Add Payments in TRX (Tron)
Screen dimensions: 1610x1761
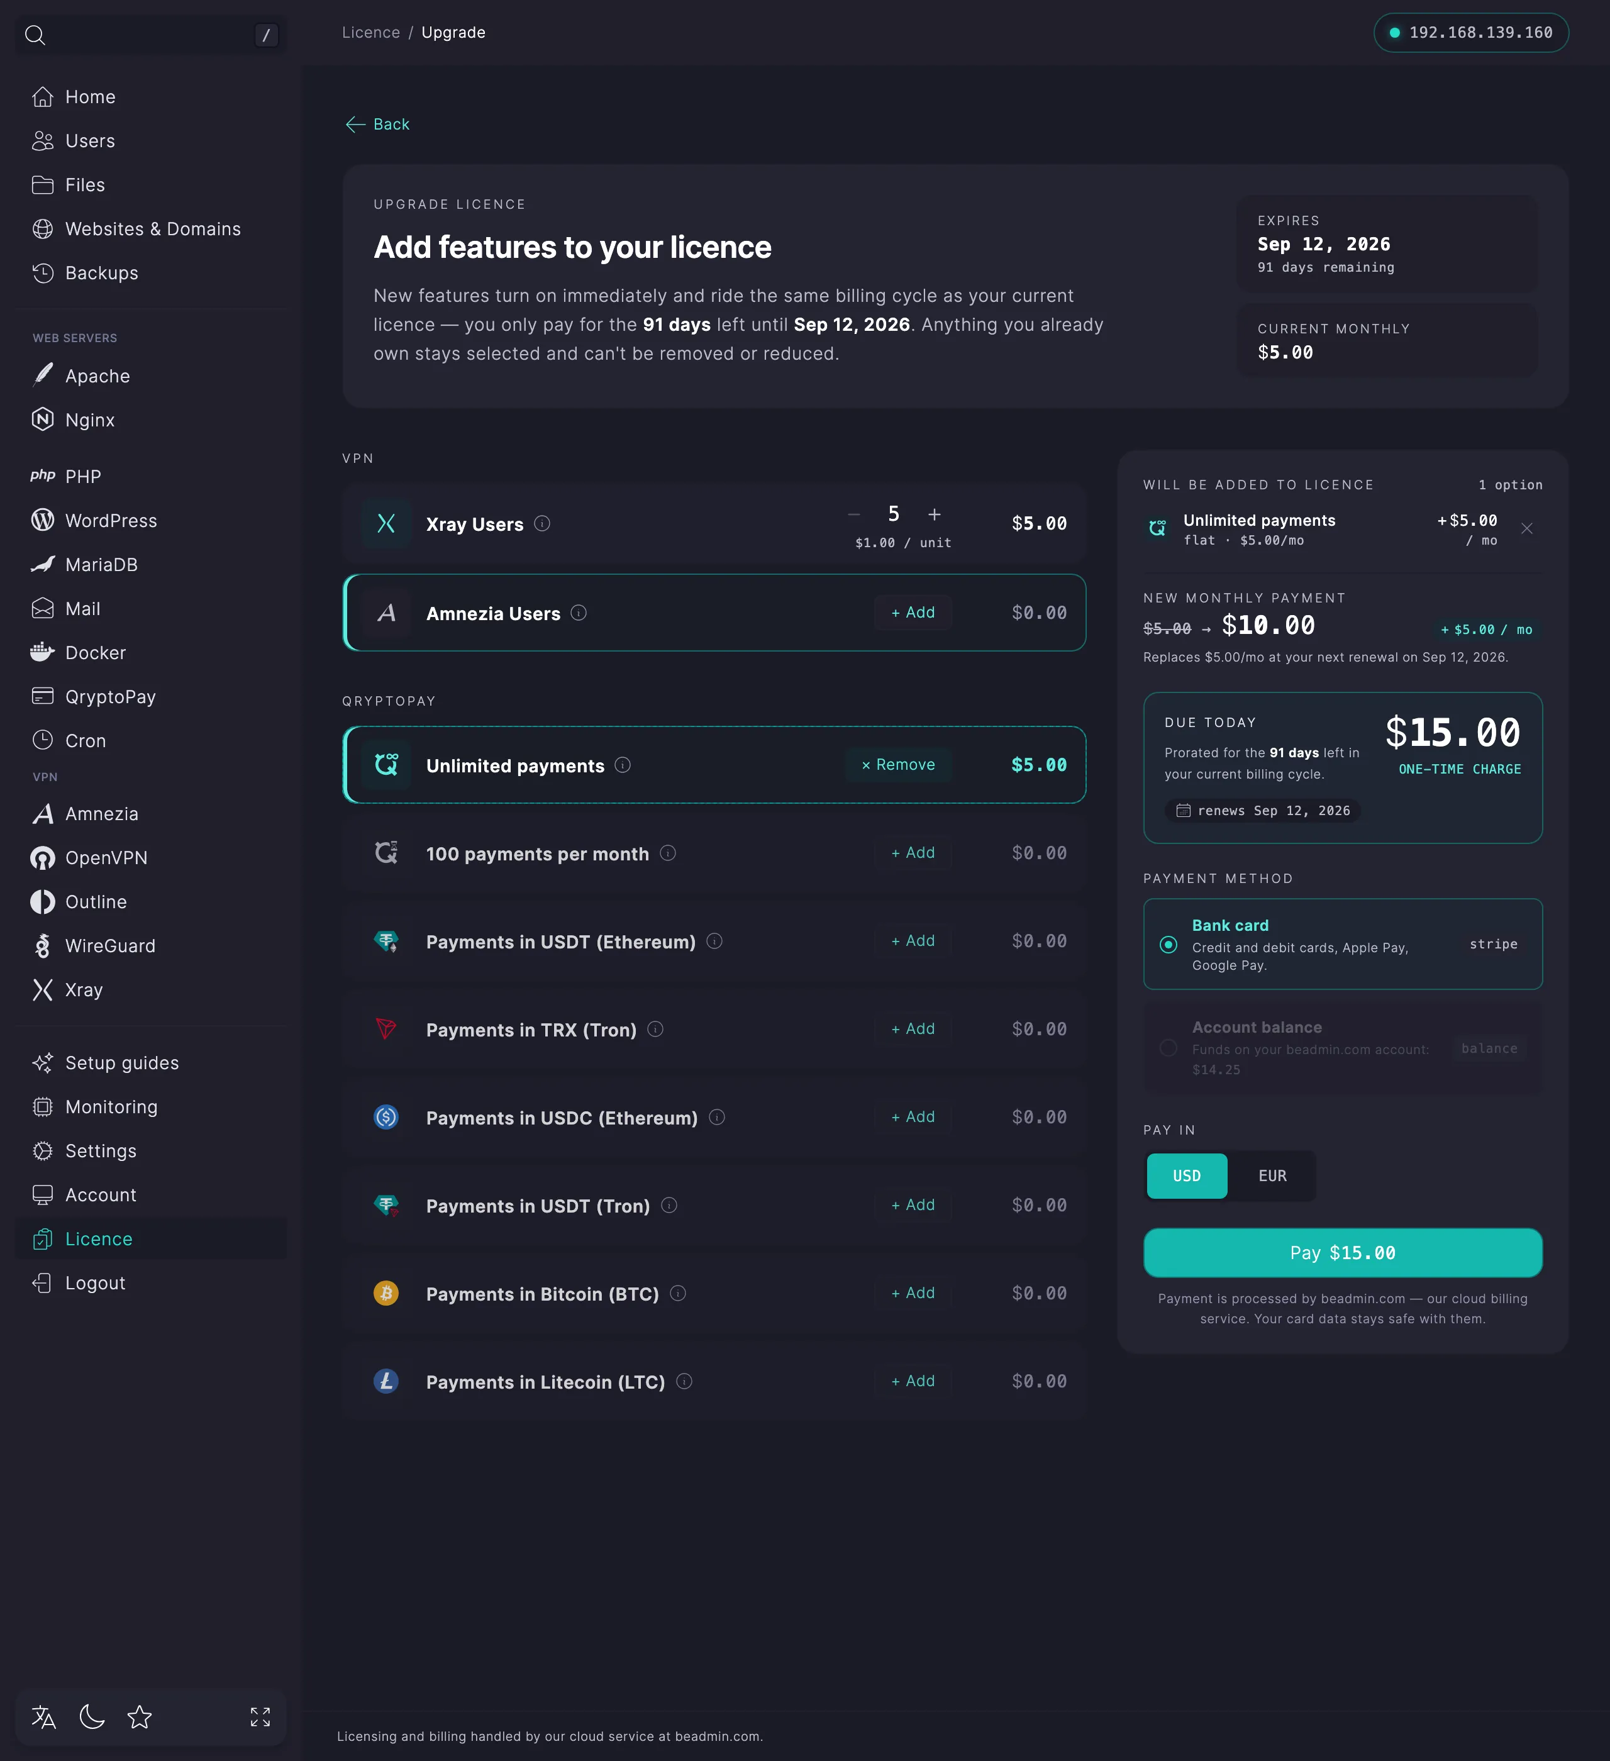[913, 1029]
